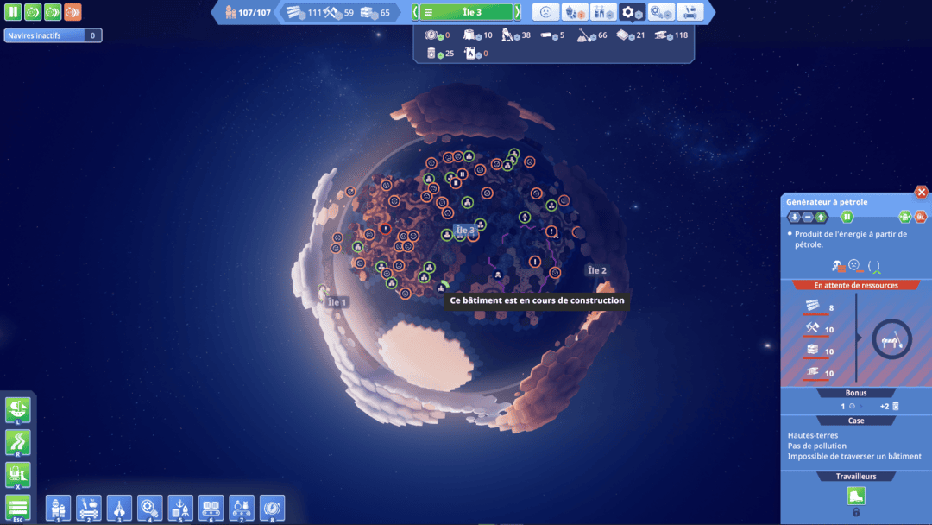932x525 pixels.
Task: Lower the building priority with the down arrow
Action: pos(795,217)
